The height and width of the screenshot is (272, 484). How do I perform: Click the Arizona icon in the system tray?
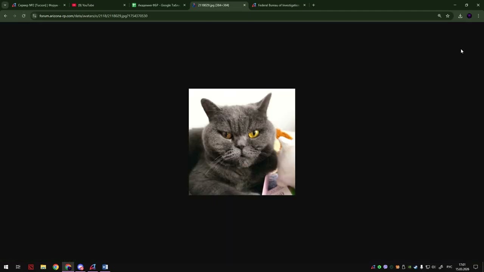point(373,267)
